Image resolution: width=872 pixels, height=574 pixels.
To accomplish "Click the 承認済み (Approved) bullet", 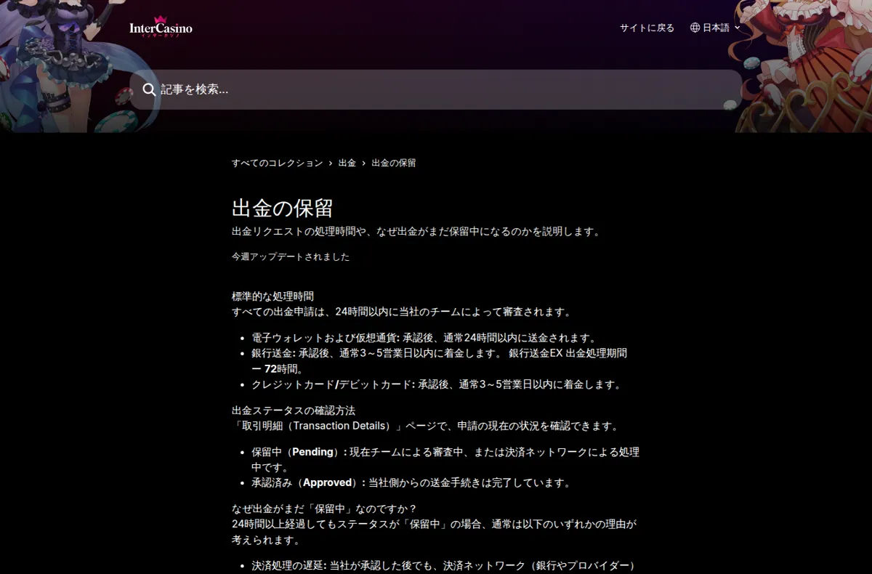I will coord(413,482).
